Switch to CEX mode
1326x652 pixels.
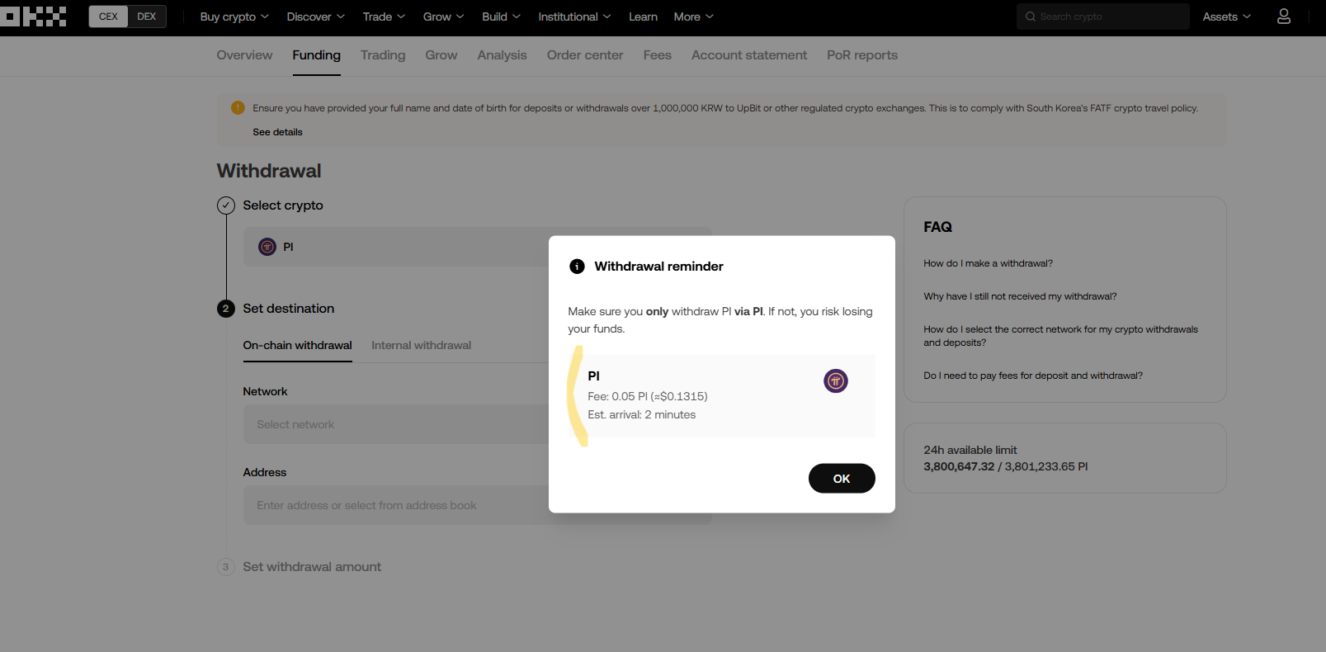click(x=108, y=17)
